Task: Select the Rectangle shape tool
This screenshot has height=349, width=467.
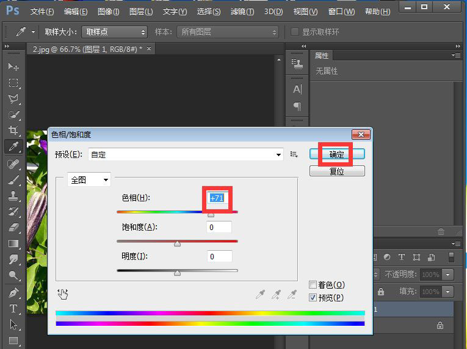Action: [x=13, y=340]
